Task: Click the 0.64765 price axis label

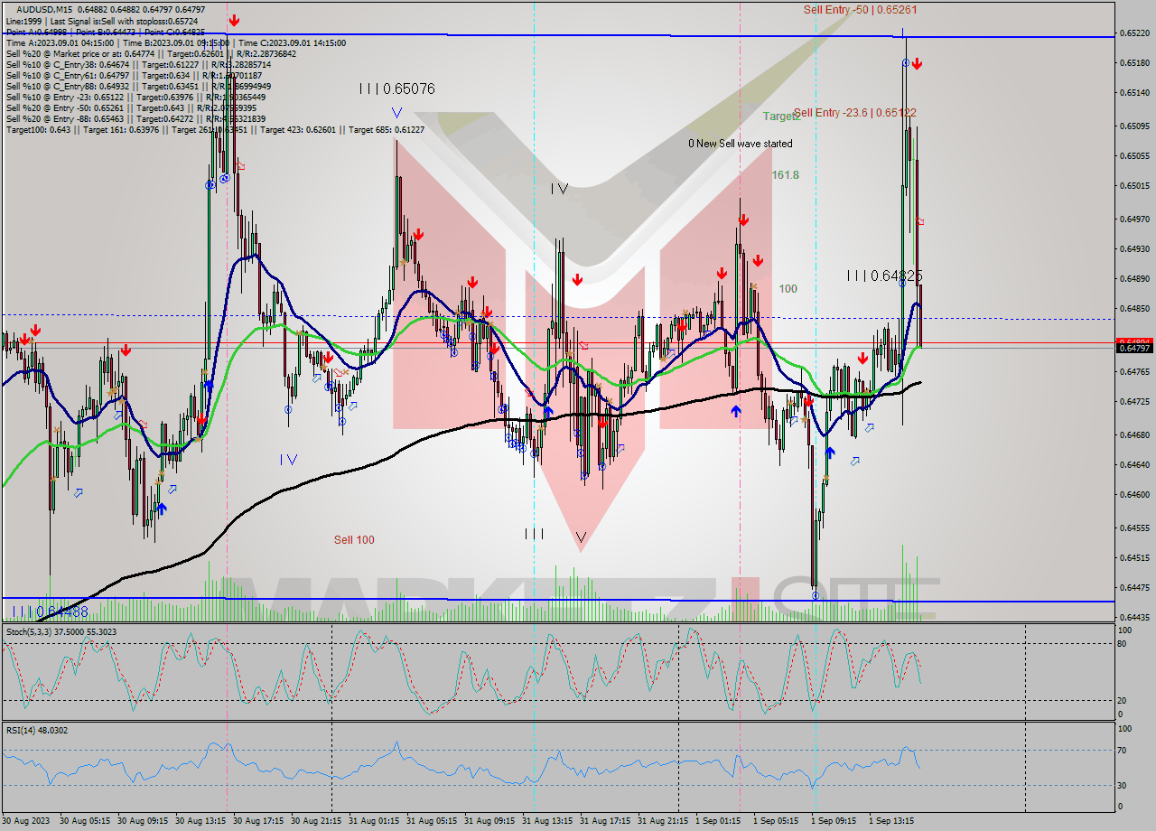Action: [1134, 372]
